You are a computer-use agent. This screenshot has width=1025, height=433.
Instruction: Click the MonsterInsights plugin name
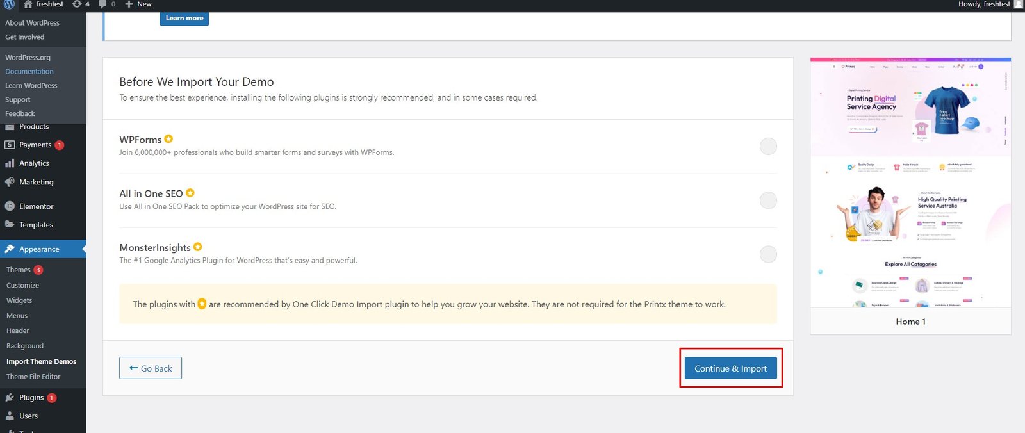(155, 247)
